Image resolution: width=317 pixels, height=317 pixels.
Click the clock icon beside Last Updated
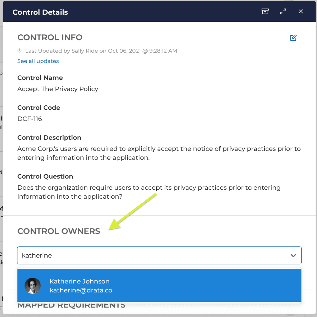click(20, 50)
